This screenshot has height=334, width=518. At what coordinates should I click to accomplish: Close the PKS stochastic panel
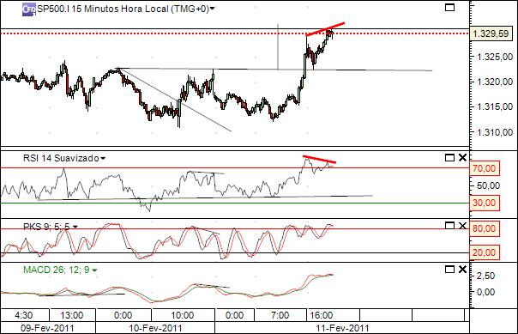click(x=462, y=226)
